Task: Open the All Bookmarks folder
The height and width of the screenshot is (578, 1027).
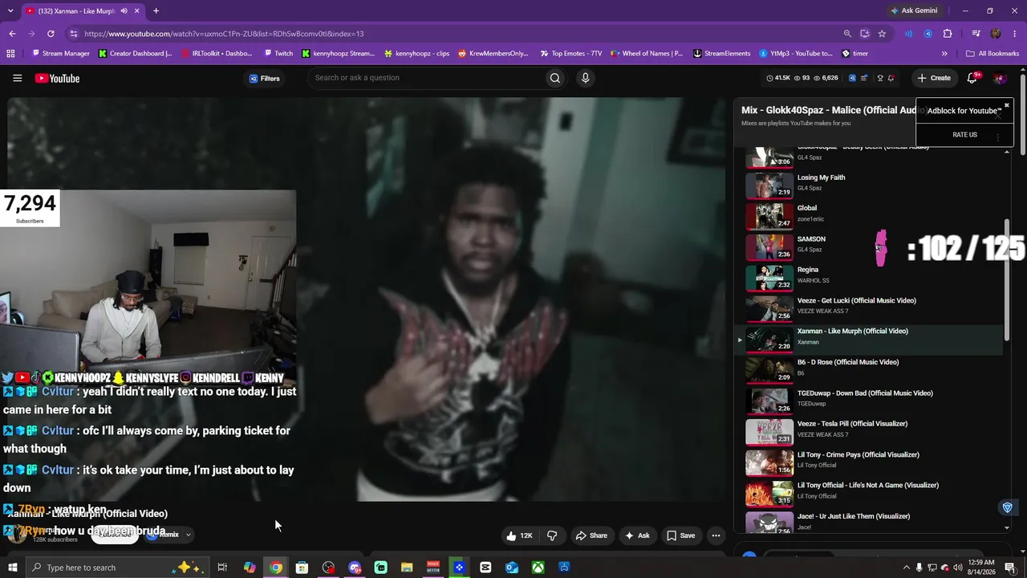Action: (x=992, y=54)
